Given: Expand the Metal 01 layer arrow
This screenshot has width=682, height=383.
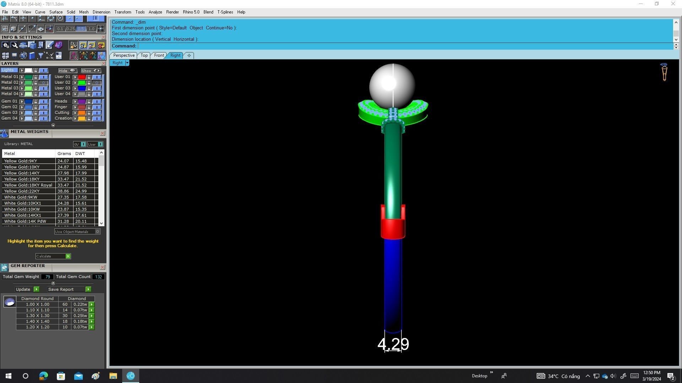Looking at the screenshot, I should tap(22, 77).
